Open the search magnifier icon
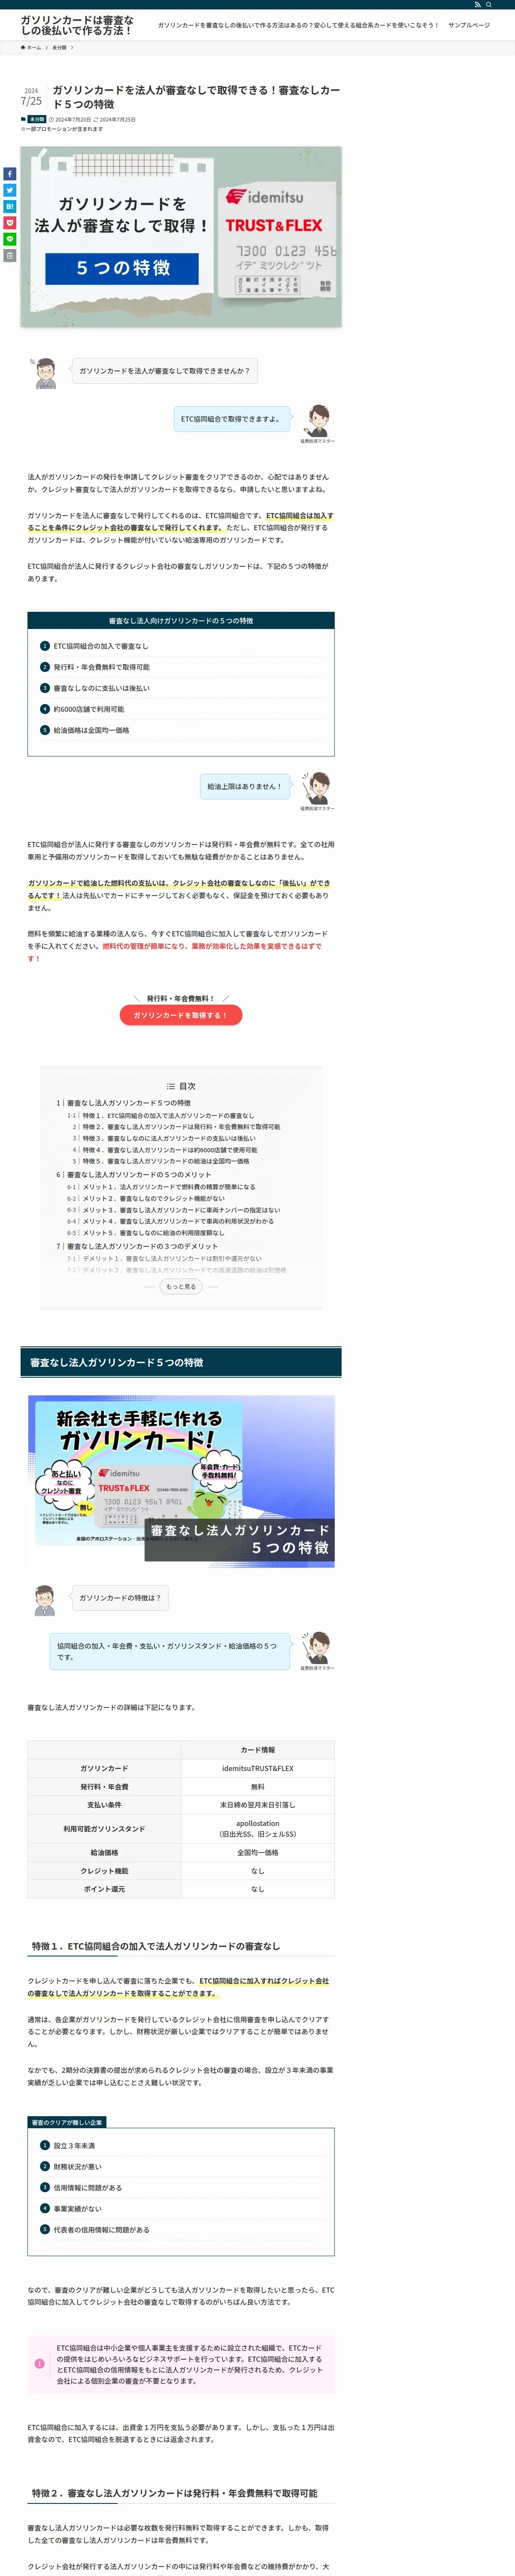The height and width of the screenshot is (2576, 515). click(489, 5)
